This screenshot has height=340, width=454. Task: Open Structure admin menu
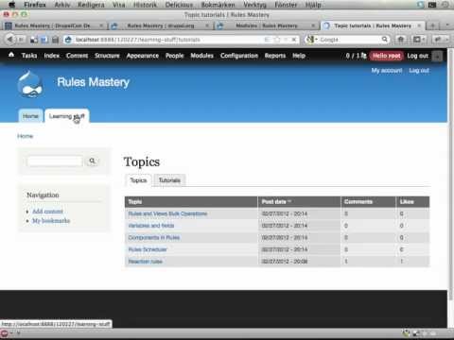(107, 56)
